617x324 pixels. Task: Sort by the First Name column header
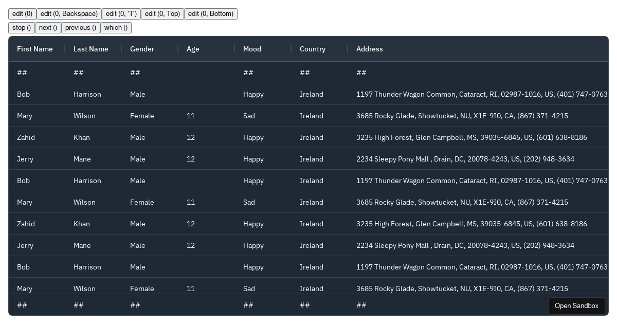pyautogui.click(x=35, y=49)
